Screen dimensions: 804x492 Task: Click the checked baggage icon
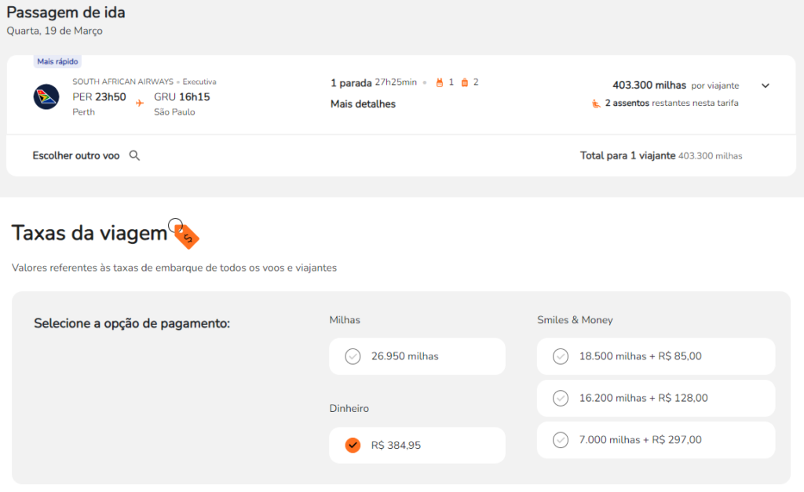[464, 82]
